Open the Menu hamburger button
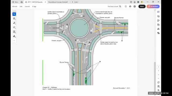The image size is (172, 96). coord(15,2)
